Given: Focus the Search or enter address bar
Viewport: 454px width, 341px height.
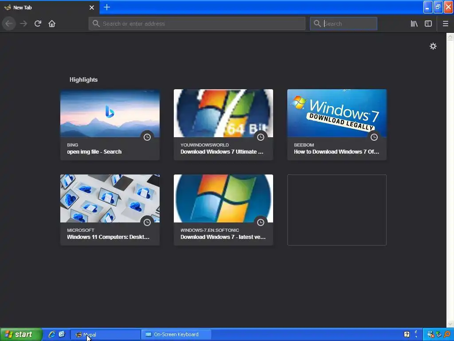Looking at the screenshot, I should (x=197, y=24).
